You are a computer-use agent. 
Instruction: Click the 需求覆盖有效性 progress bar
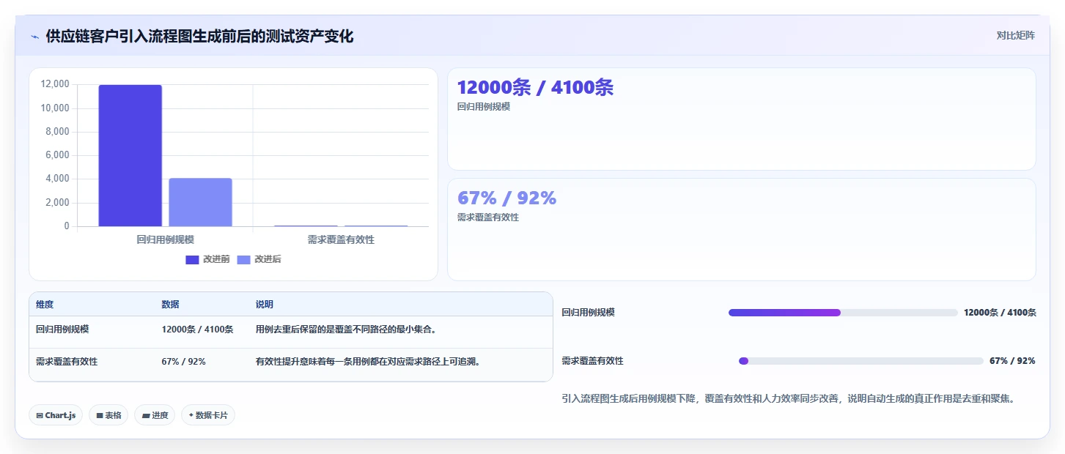[861, 361]
